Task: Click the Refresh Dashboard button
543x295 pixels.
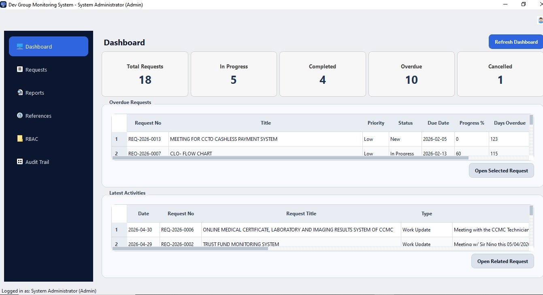Action: [516, 42]
